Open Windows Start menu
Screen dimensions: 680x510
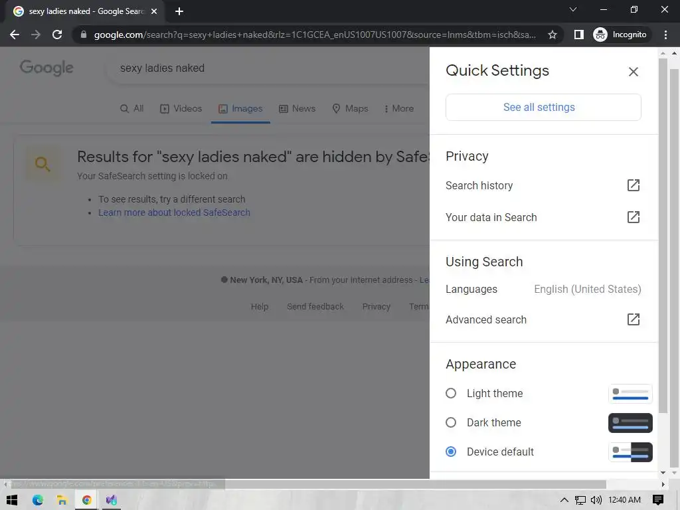coord(12,500)
